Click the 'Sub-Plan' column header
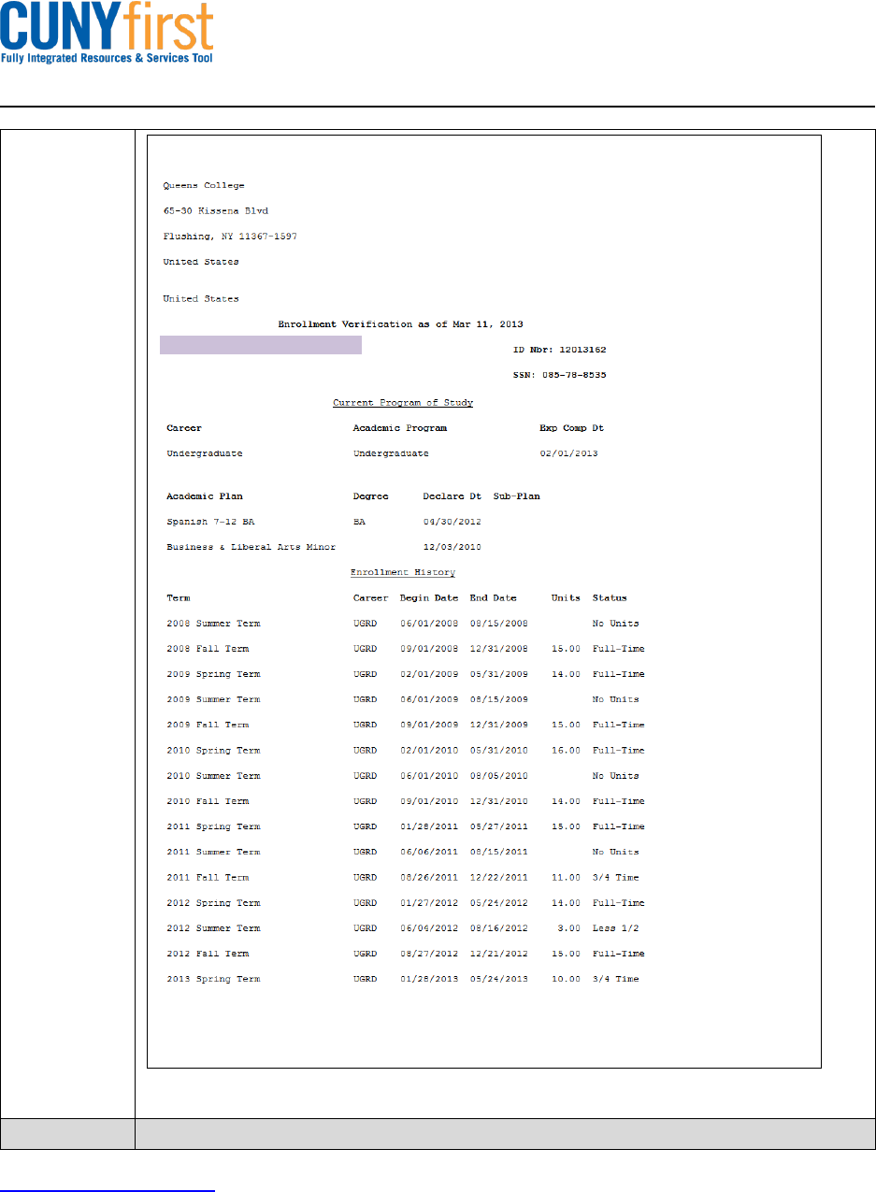 click(x=517, y=496)
